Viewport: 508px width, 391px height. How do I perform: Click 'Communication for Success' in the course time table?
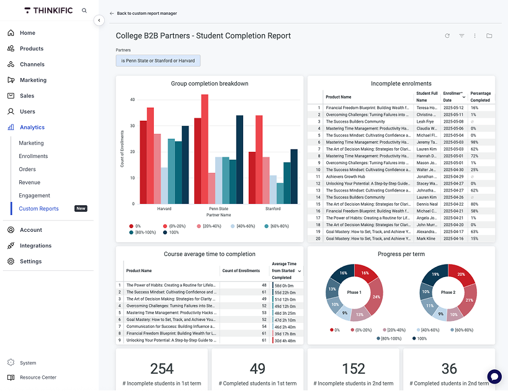click(171, 327)
